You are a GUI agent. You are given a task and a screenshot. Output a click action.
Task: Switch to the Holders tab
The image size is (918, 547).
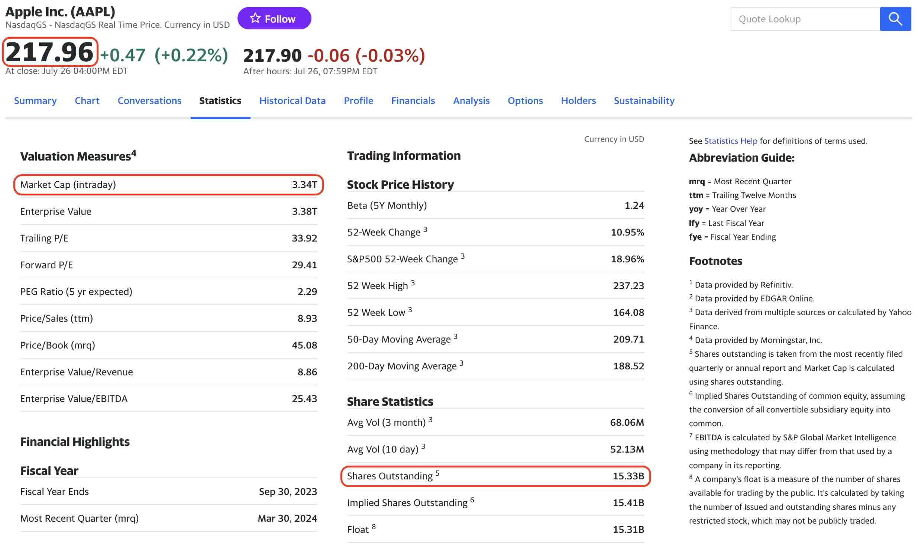coord(578,101)
